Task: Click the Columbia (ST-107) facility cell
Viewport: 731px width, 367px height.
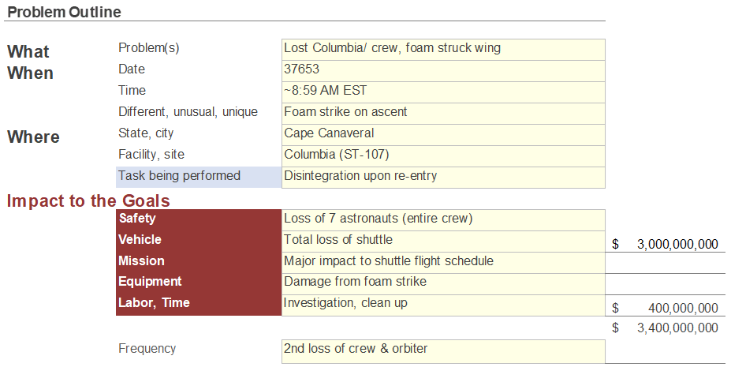Action: (x=443, y=156)
